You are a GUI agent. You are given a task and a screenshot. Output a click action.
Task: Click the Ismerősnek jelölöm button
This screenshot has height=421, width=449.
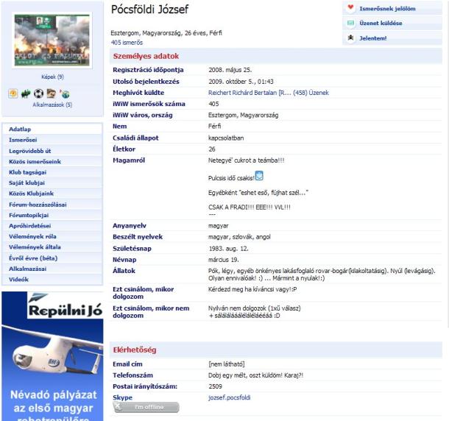387,9
